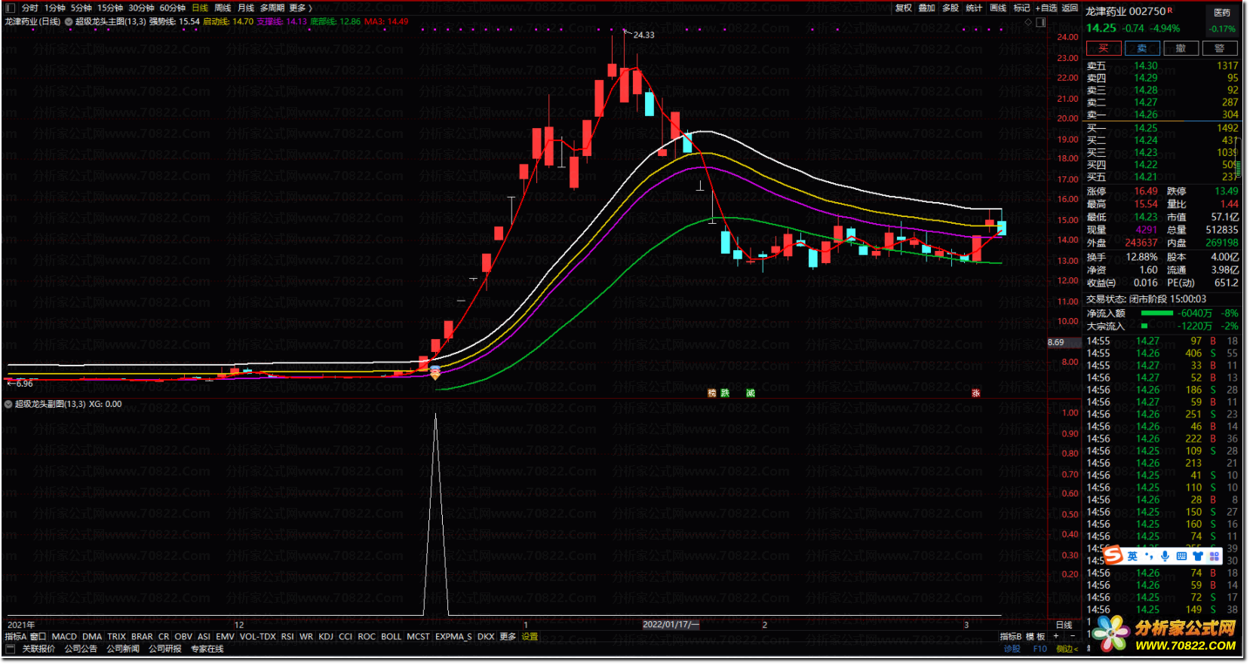This screenshot has height=664, width=1250.
Task: Open the 多股 multi-stock view
Action: 951,8
